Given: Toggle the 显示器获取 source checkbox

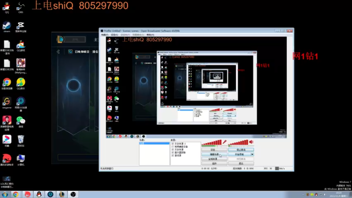Looking at the screenshot, I should 172,152.
